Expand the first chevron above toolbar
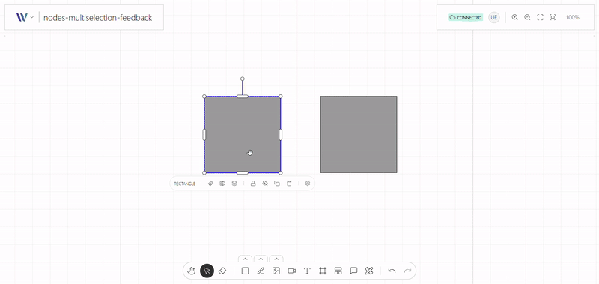The height and width of the screenshot is (284, 599). pyautogui.click(x=246, y=259)
